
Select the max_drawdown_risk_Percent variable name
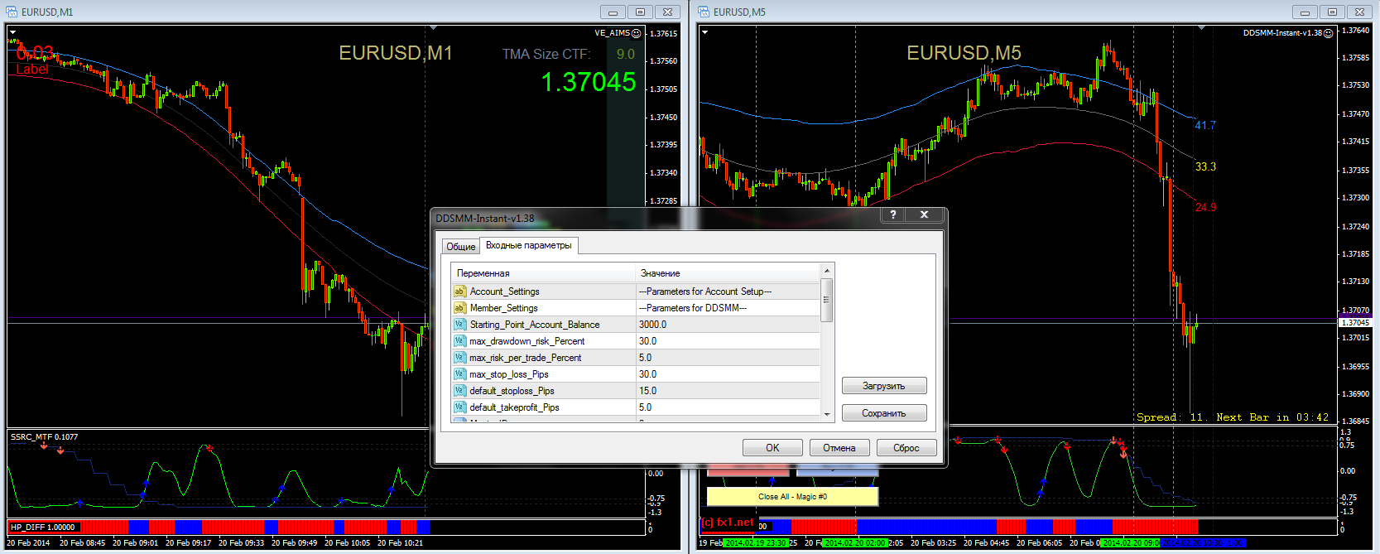point(527,341)
